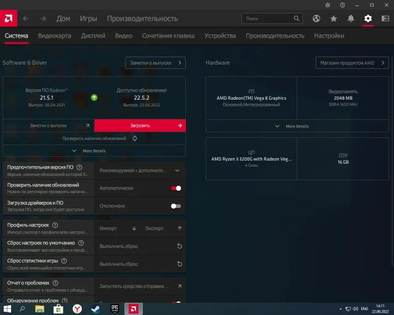Click Импорт down arrow icon
The width and height of the screenshot is (394, 315).
click(x=134, y=228)
